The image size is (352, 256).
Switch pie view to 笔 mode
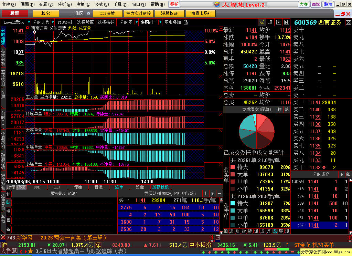(287, 110)
